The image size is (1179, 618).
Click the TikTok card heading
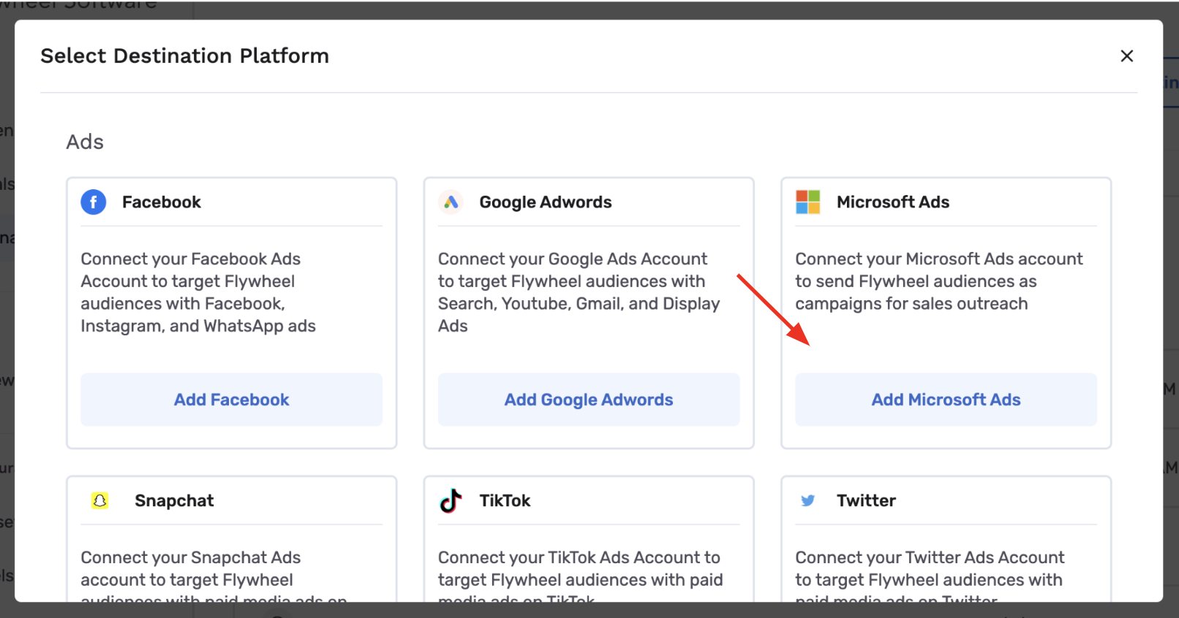click(505, 500)
